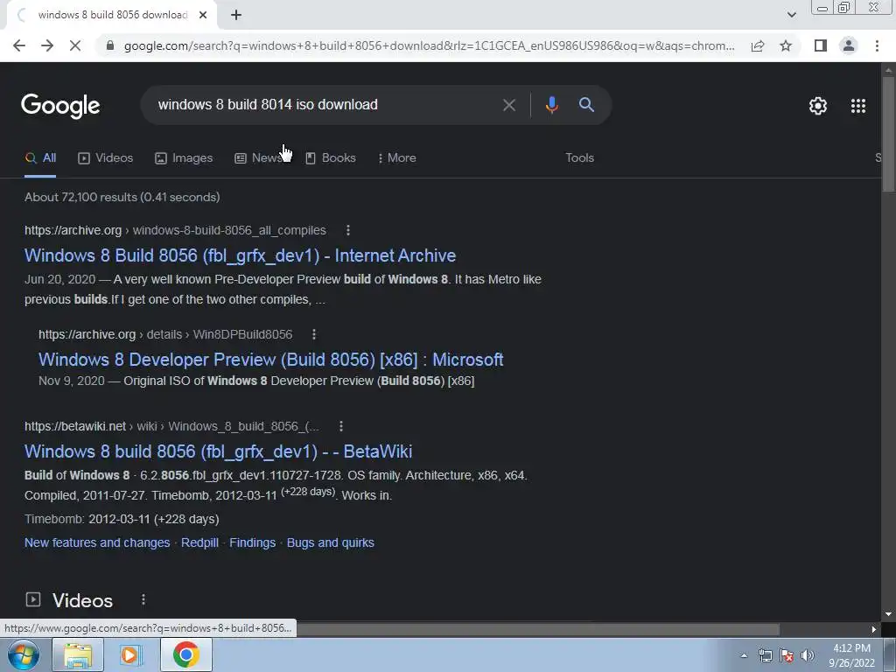Open options for the betawiki.net result
Screen dimensions: 896x672
click(x=341, y=426)
